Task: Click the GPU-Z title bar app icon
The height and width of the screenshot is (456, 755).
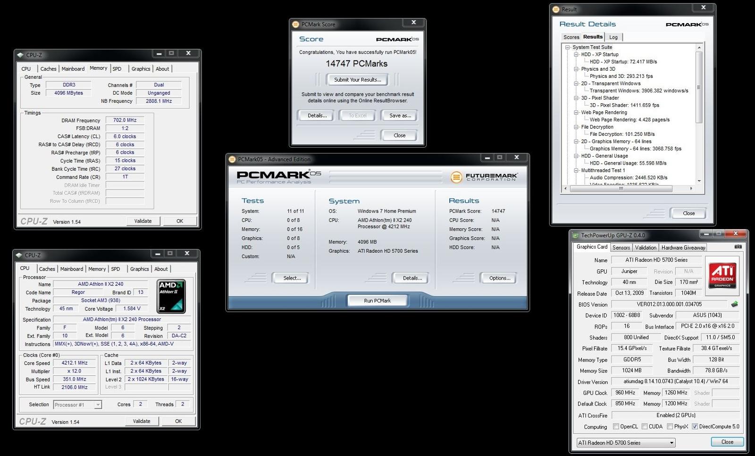Action: [x=575, y=235]
